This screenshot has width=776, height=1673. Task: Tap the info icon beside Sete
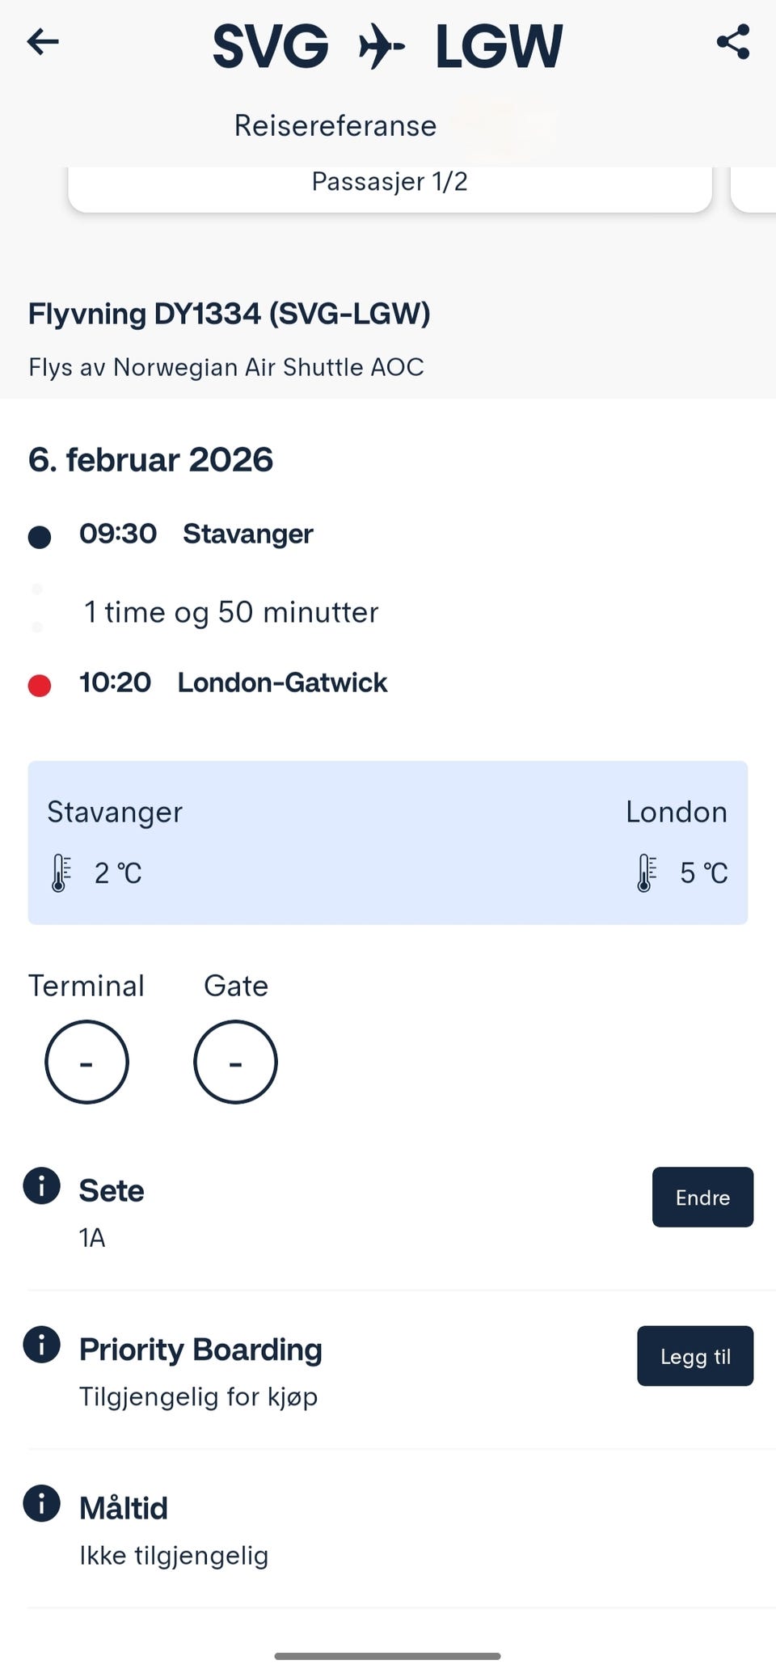(x=42, y=1186)
